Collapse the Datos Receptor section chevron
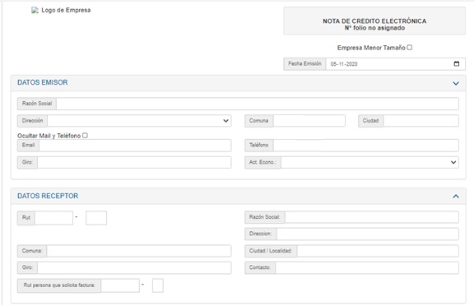This screenshot has width=474, height=306. coord(456,197)
